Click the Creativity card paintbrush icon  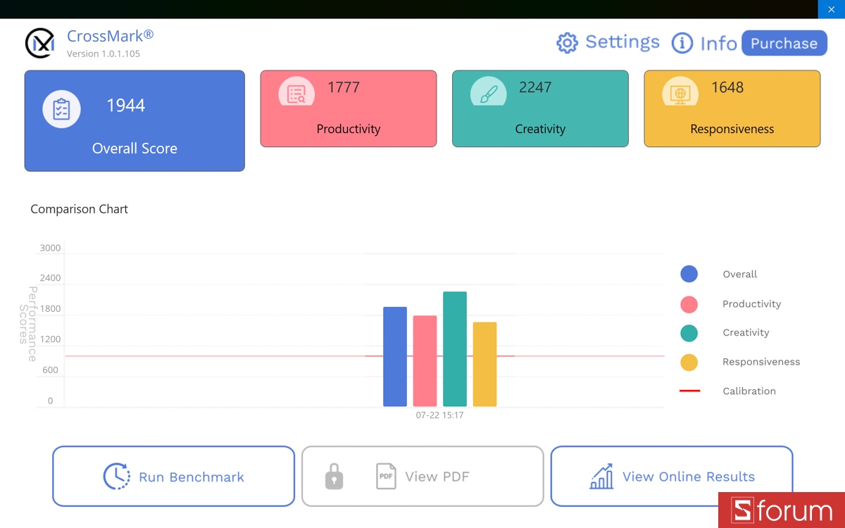coord(489,92)
